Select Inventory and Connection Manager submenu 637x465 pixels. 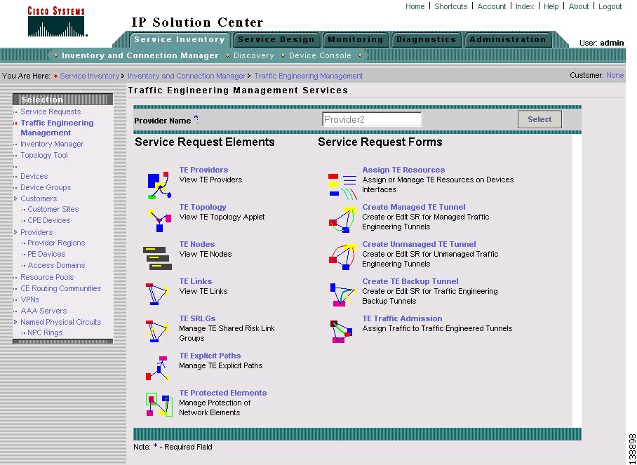pos(140,55)
